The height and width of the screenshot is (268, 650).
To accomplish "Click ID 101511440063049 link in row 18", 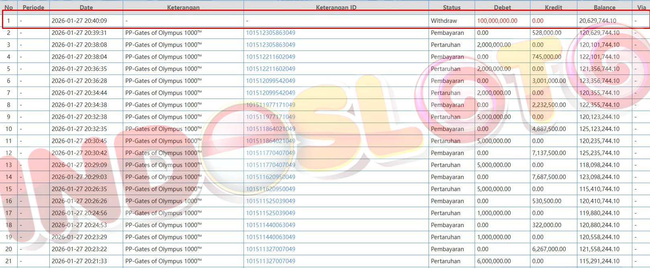I will click(270, 225).
